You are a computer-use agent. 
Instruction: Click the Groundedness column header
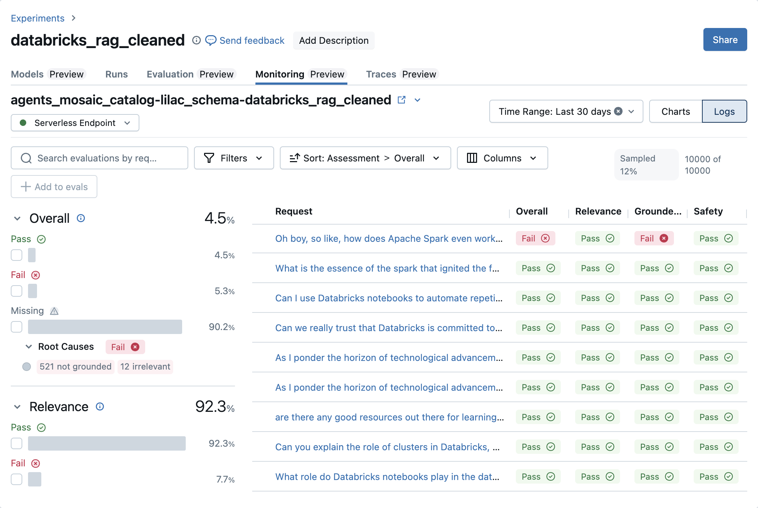(x=657, y=211)
